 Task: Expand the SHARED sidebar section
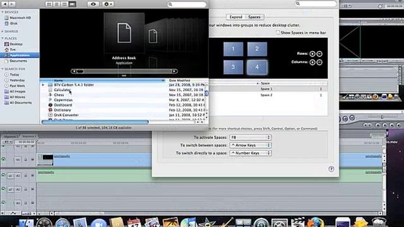3,32
